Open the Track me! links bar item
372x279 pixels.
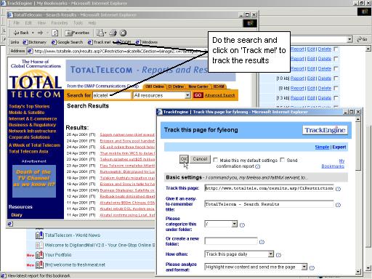[x=100, y=42]
